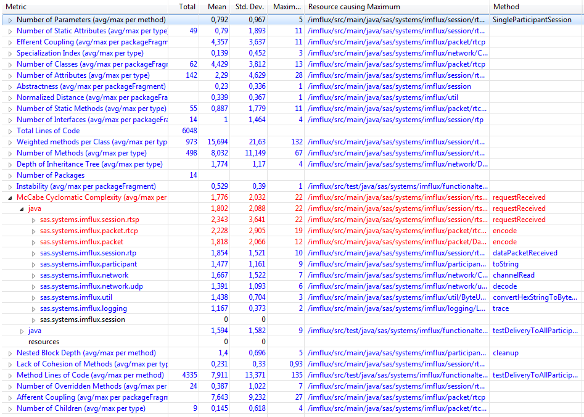
Task: Sort by the Maximum column header
Action: [286, 7]
